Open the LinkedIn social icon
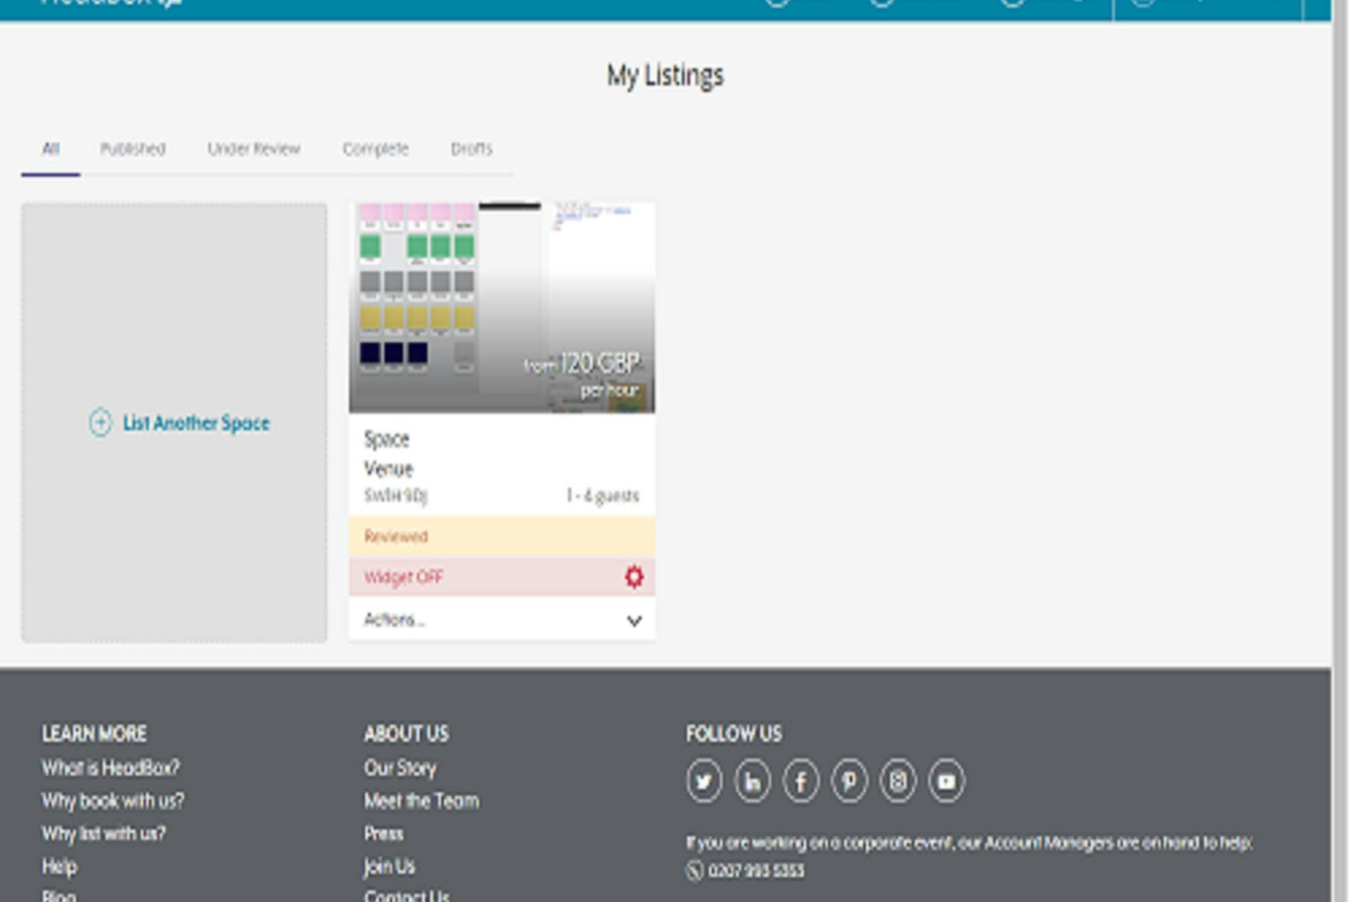Viewport: 1353px width, 902px height. (x=752, y=782)
